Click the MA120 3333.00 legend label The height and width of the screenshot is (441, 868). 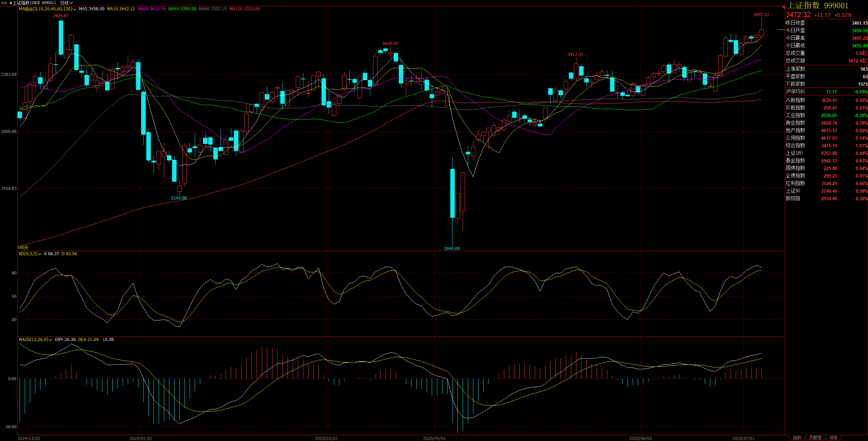point(244,9)
